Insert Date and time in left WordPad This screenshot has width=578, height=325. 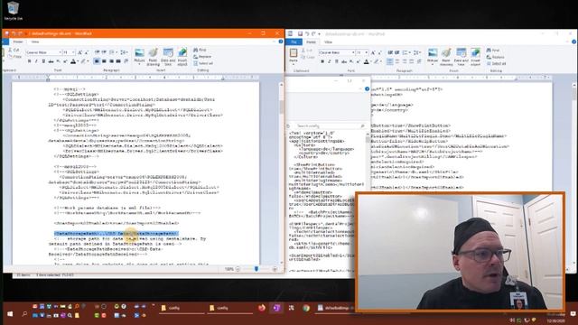(x=168, y=56)
